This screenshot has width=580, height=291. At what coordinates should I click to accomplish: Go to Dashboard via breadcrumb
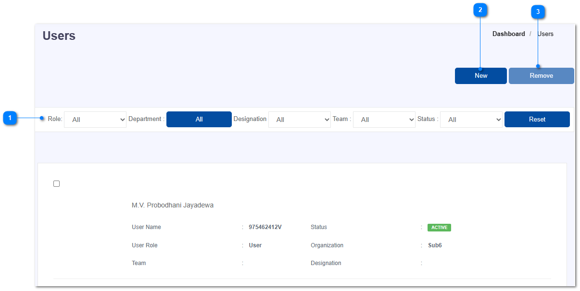coord(508,34)
